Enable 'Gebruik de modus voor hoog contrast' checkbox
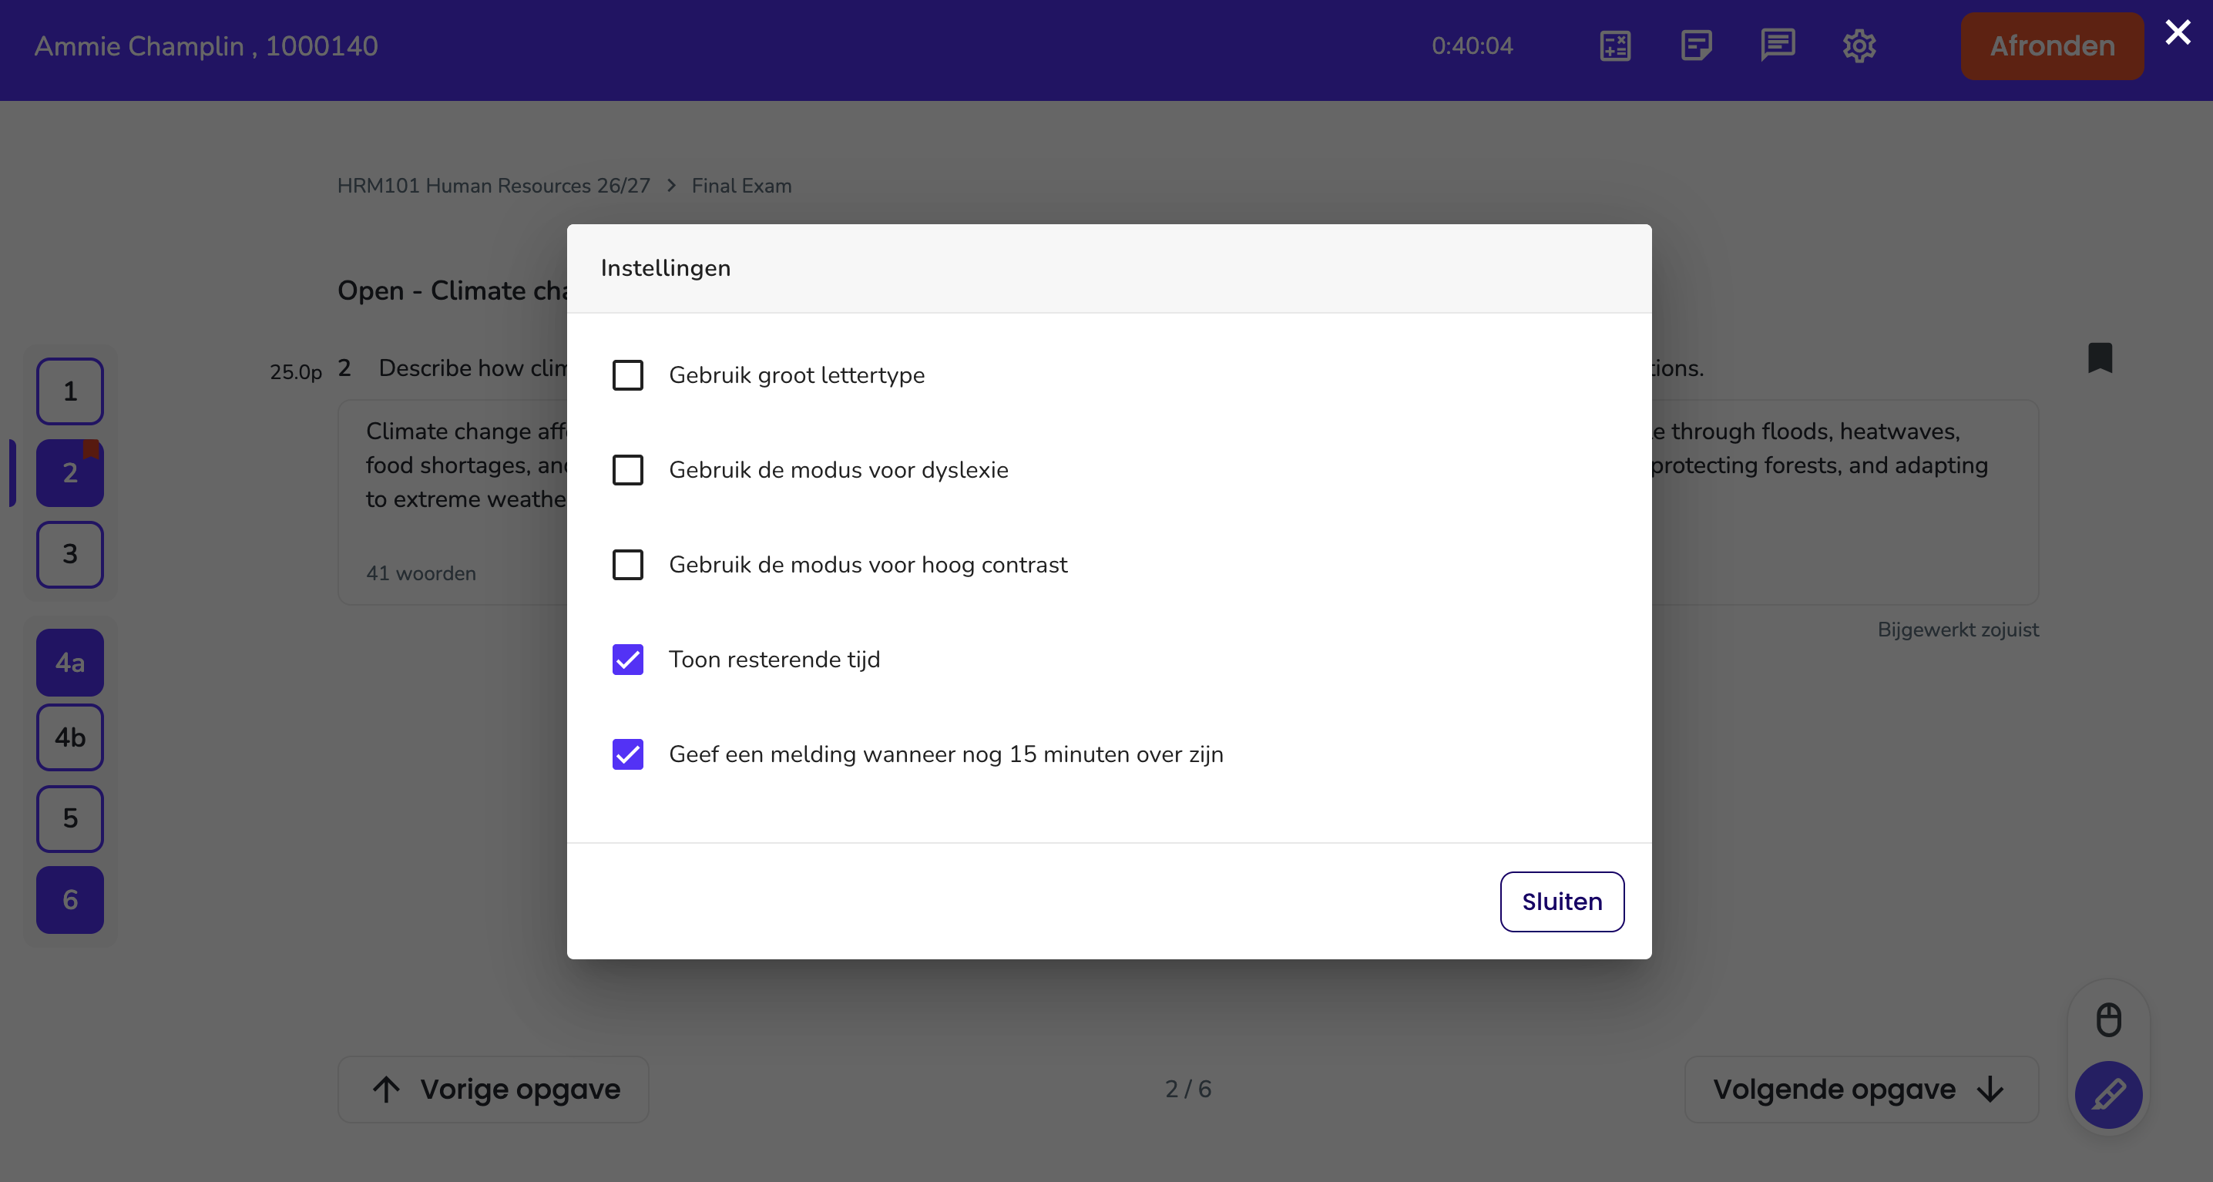 (x=627, y=564)
